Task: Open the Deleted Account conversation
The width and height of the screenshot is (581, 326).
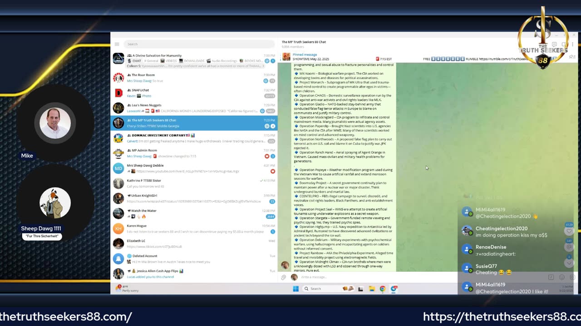Action: (194, 259)
